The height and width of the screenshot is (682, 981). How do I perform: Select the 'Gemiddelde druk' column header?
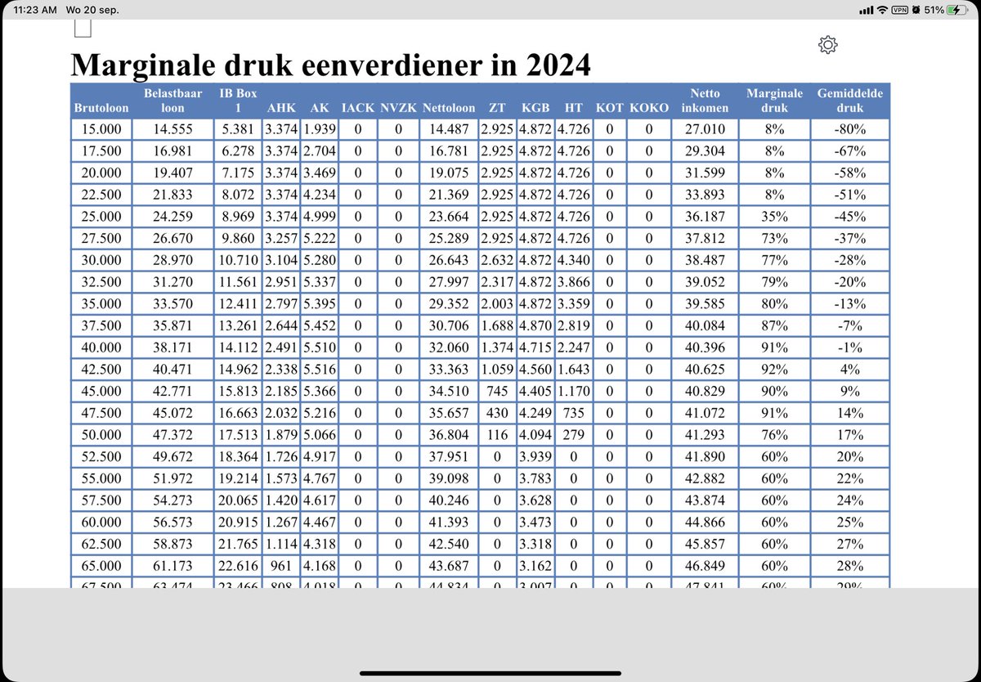pos(849,101)
